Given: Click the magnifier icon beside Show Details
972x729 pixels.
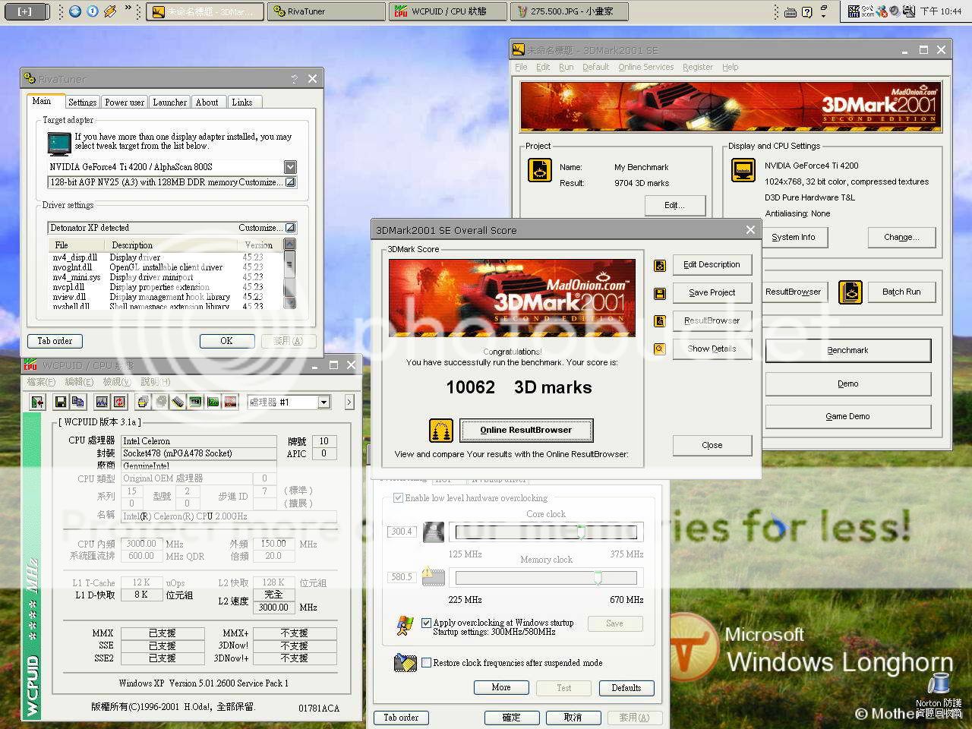Looking at the screenshot, I should click(x=660, y=349).
